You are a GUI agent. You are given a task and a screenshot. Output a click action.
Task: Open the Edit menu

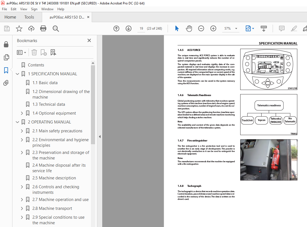pos(14,9)
